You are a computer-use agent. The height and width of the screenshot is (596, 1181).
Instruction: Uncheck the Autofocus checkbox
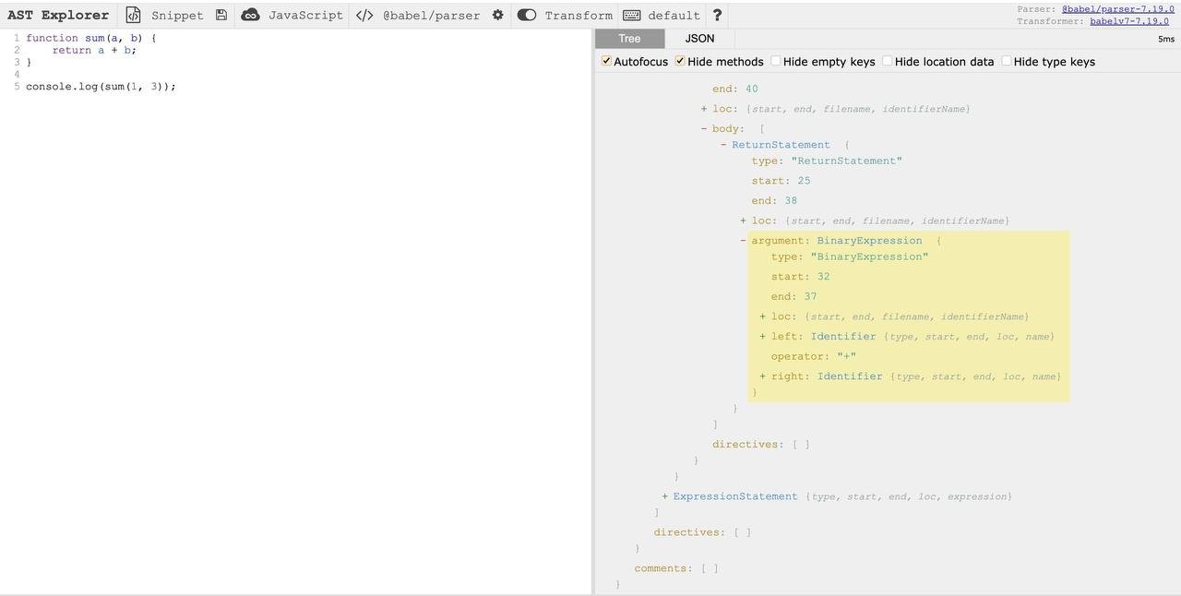pyautogui.click(x=606, y=61)
